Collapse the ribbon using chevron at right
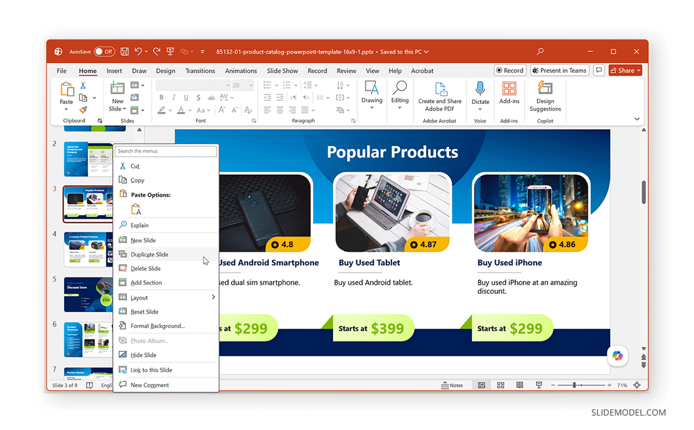 click(x=637, y=119)
